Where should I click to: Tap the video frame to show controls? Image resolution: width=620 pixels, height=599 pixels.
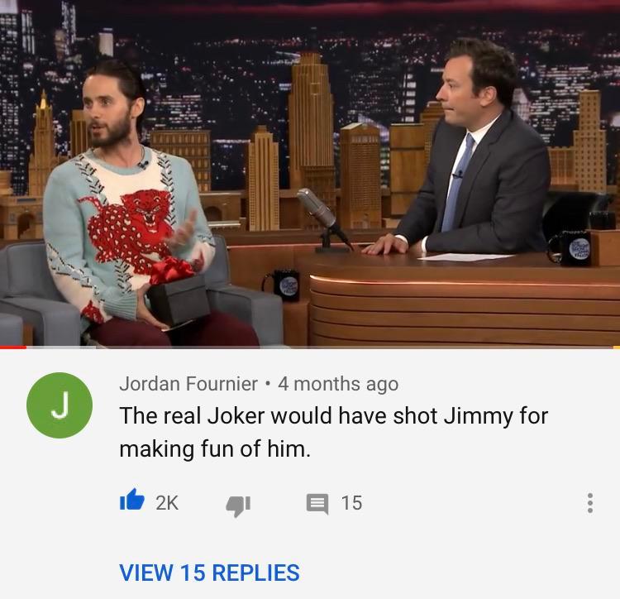click(310, 173)
